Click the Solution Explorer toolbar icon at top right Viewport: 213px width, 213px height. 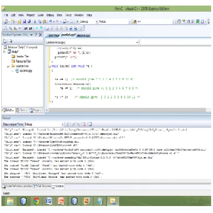click(179, 21)
